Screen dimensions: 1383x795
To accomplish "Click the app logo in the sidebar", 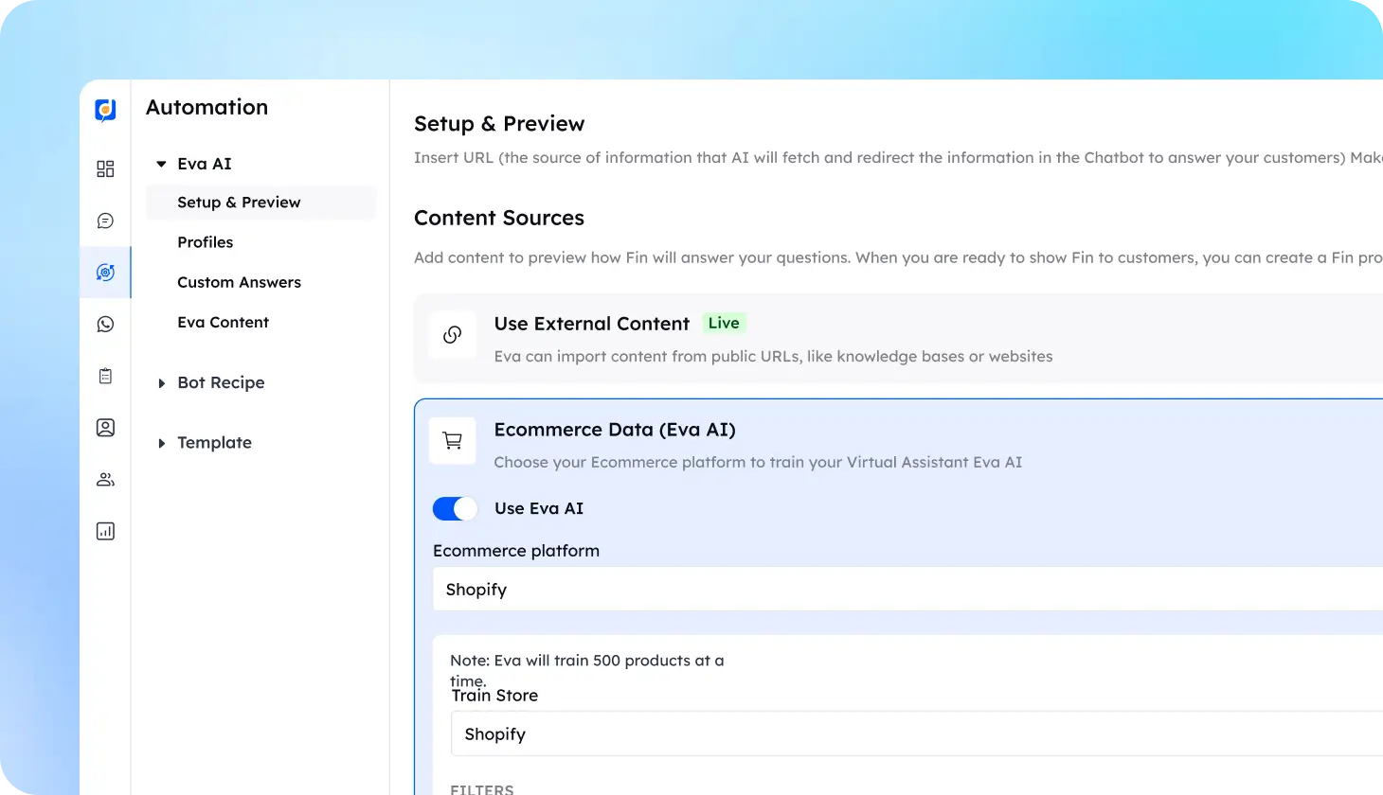I will pos(105,110).
